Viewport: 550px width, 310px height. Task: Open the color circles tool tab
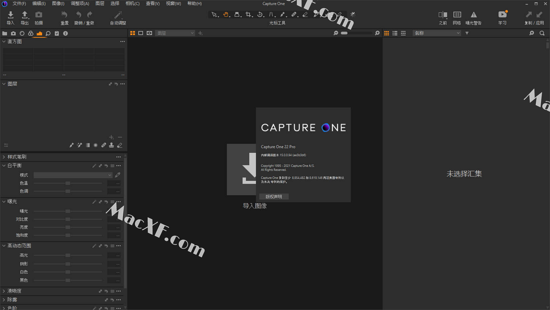tap(31, 33)
